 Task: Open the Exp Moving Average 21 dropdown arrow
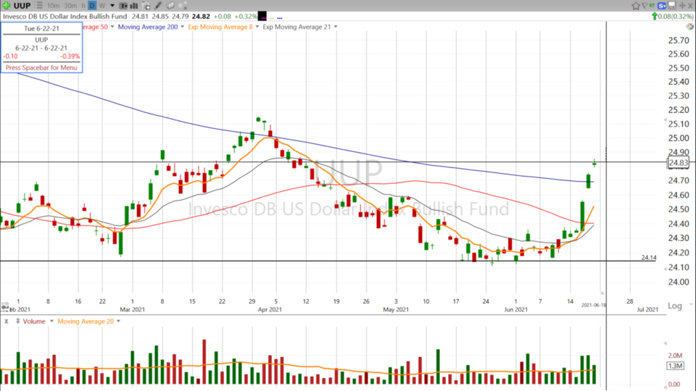click(x=336, y=27)
